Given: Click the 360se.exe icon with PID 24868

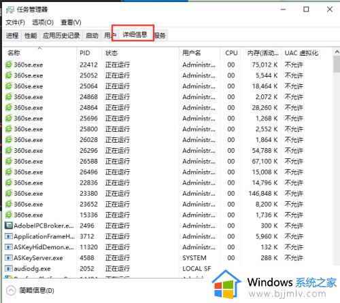Looking at the screenshot, I should (9, 97).
